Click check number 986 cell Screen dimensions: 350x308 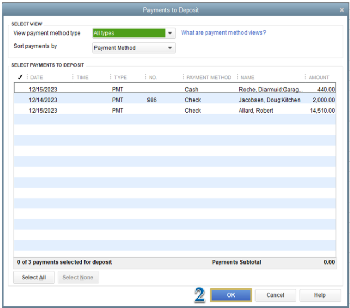152,100
